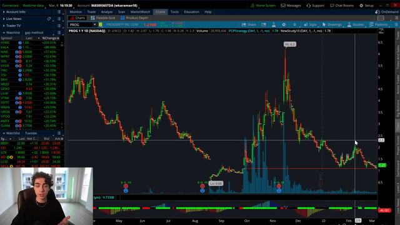The image size is (400, 225).
Task: Click the Share chart button
Action: pos(249,24)
